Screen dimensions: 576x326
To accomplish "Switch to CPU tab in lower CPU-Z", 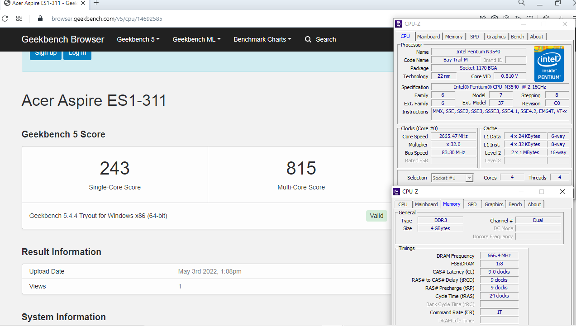I will [403, 204].
